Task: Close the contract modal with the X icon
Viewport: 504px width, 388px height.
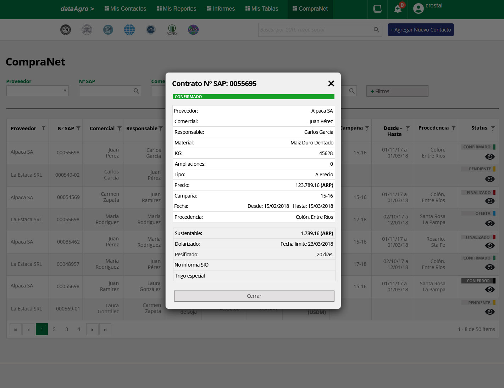Action: pos(331,84)
